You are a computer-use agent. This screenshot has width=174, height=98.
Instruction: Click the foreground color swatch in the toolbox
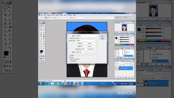pos(41,51)
